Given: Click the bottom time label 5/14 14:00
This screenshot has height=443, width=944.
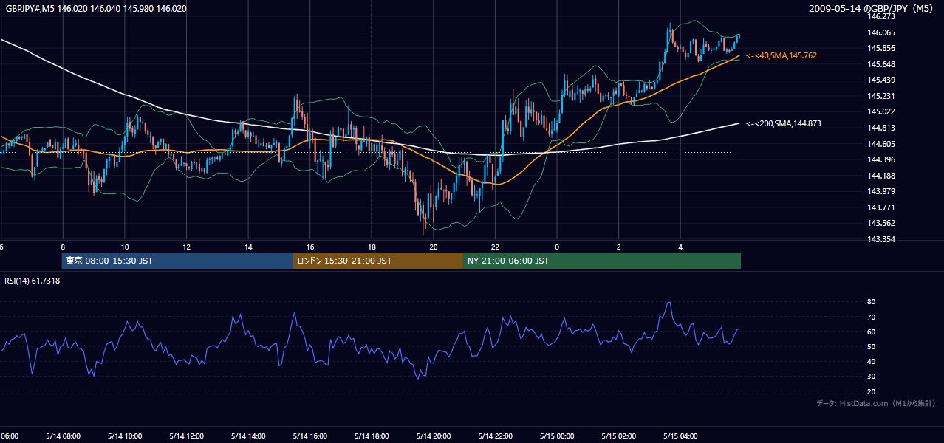Looking at the screenshot, I should coord(248,436).
